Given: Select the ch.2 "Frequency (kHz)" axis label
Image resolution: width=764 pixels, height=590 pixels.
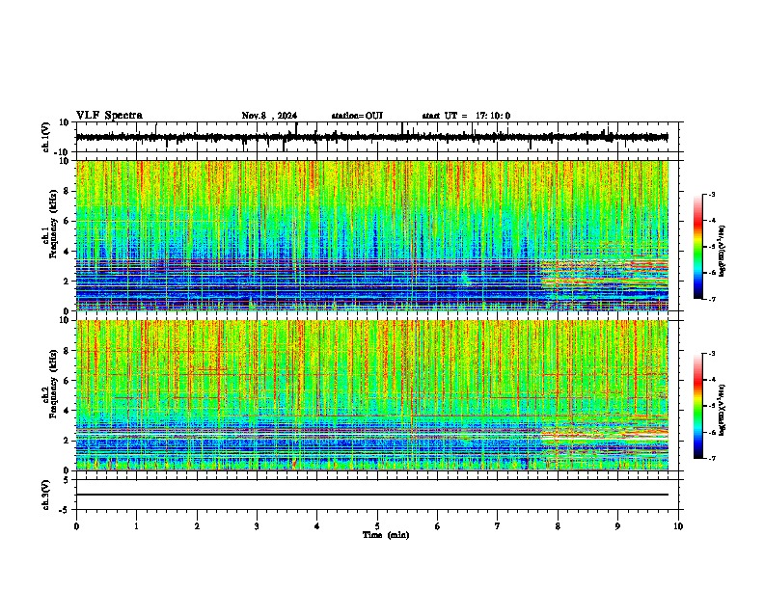Looking at the screenshot, I should click(x=53, y=384).
